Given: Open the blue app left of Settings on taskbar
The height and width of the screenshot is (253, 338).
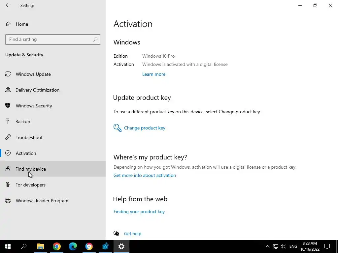Looking at the screenshot, I should (105, 246).
